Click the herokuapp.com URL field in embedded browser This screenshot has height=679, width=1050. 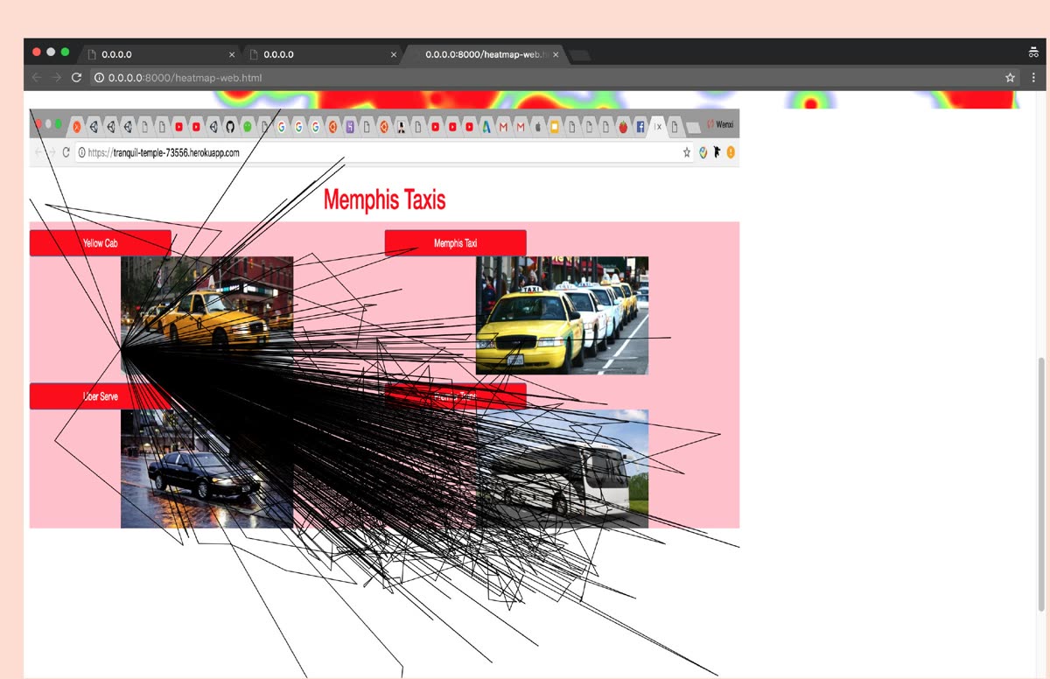pos(384,152)
